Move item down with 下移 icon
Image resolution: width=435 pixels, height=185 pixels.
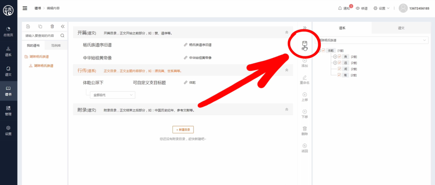304,112
